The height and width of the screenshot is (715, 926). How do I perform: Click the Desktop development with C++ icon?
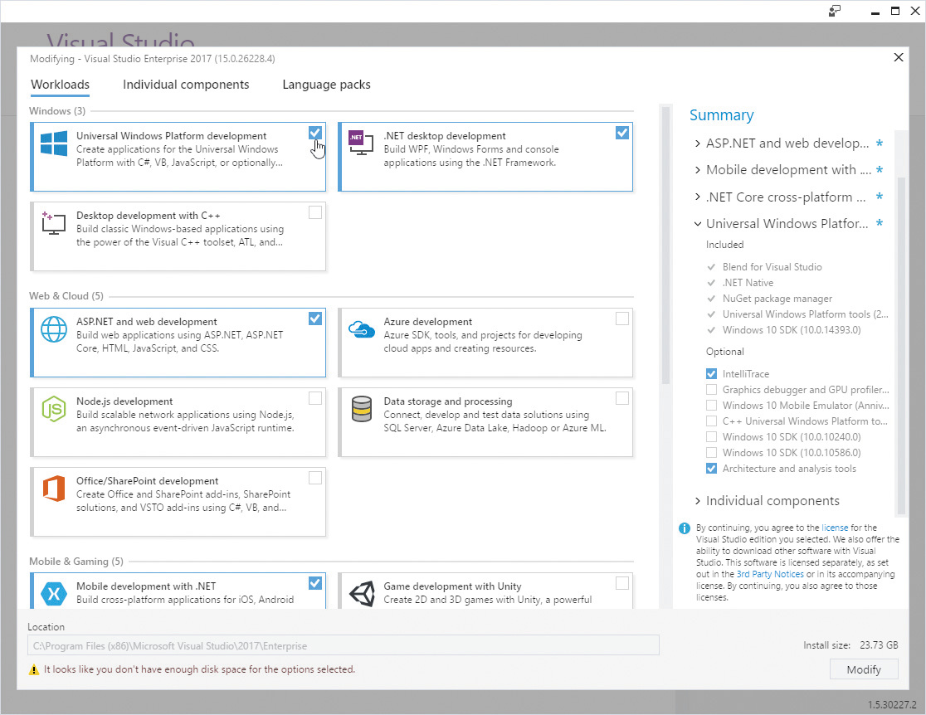pyautogui.click(x=54, y=222)
